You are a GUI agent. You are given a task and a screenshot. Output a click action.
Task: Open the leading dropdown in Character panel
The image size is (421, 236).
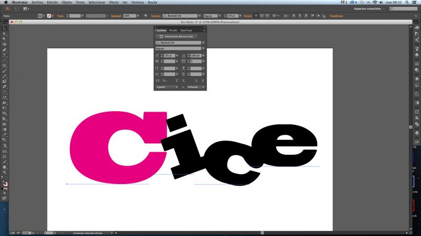(204, 56)
